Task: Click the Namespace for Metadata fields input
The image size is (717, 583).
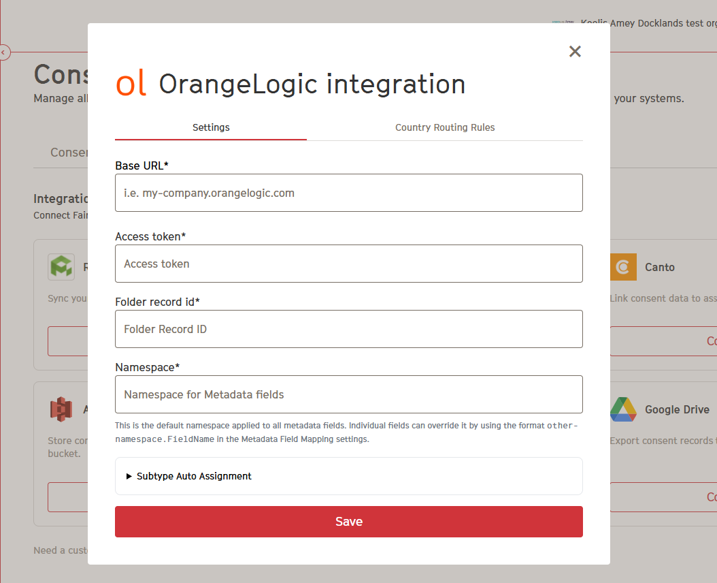Action: (x=349, y=395)
